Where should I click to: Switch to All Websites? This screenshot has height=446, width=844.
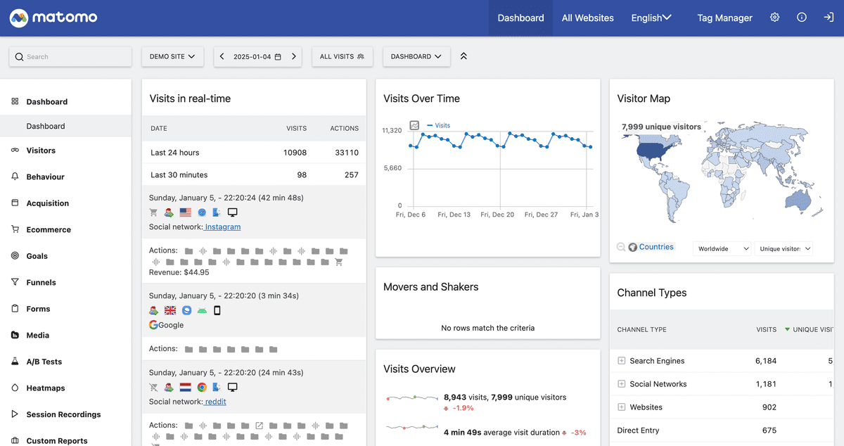click(588, 18)
